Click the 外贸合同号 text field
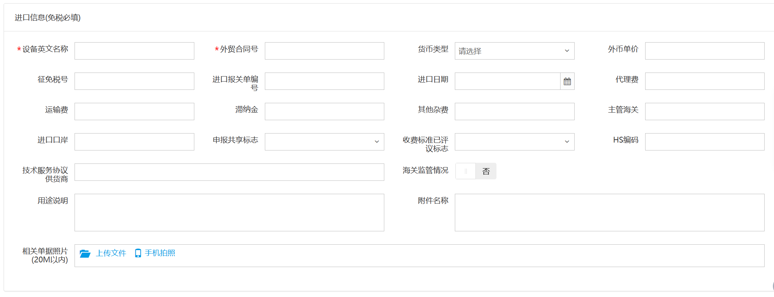The width and height of the screenshot is (774, 297). pos(324,51)
